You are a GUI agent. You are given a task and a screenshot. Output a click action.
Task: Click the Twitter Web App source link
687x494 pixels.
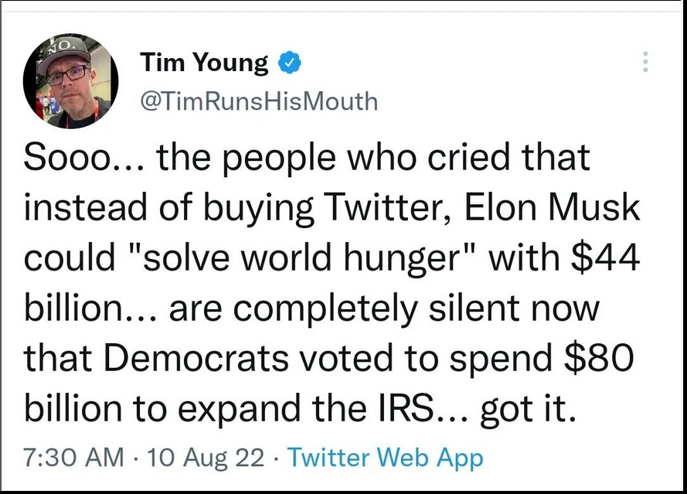pyautogui.click(x=385, y=458)
